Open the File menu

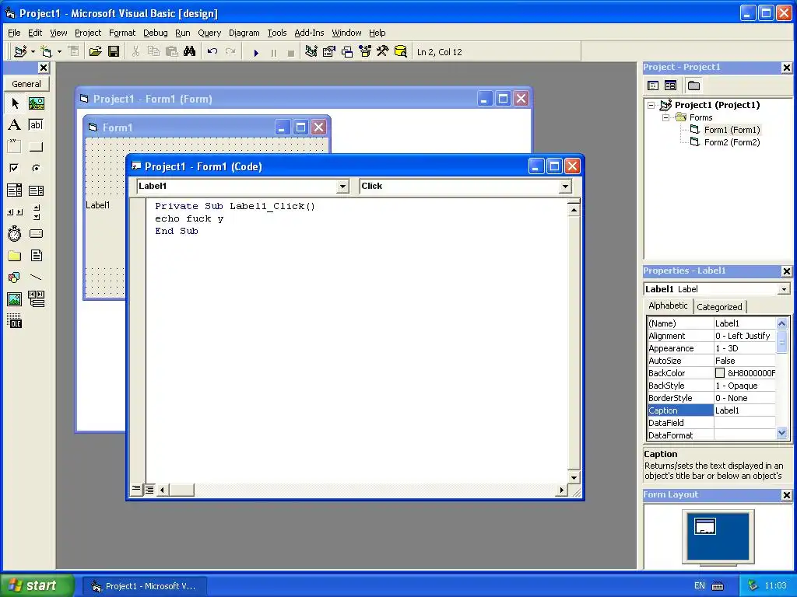pyautogui.click(x=14, y=33)
